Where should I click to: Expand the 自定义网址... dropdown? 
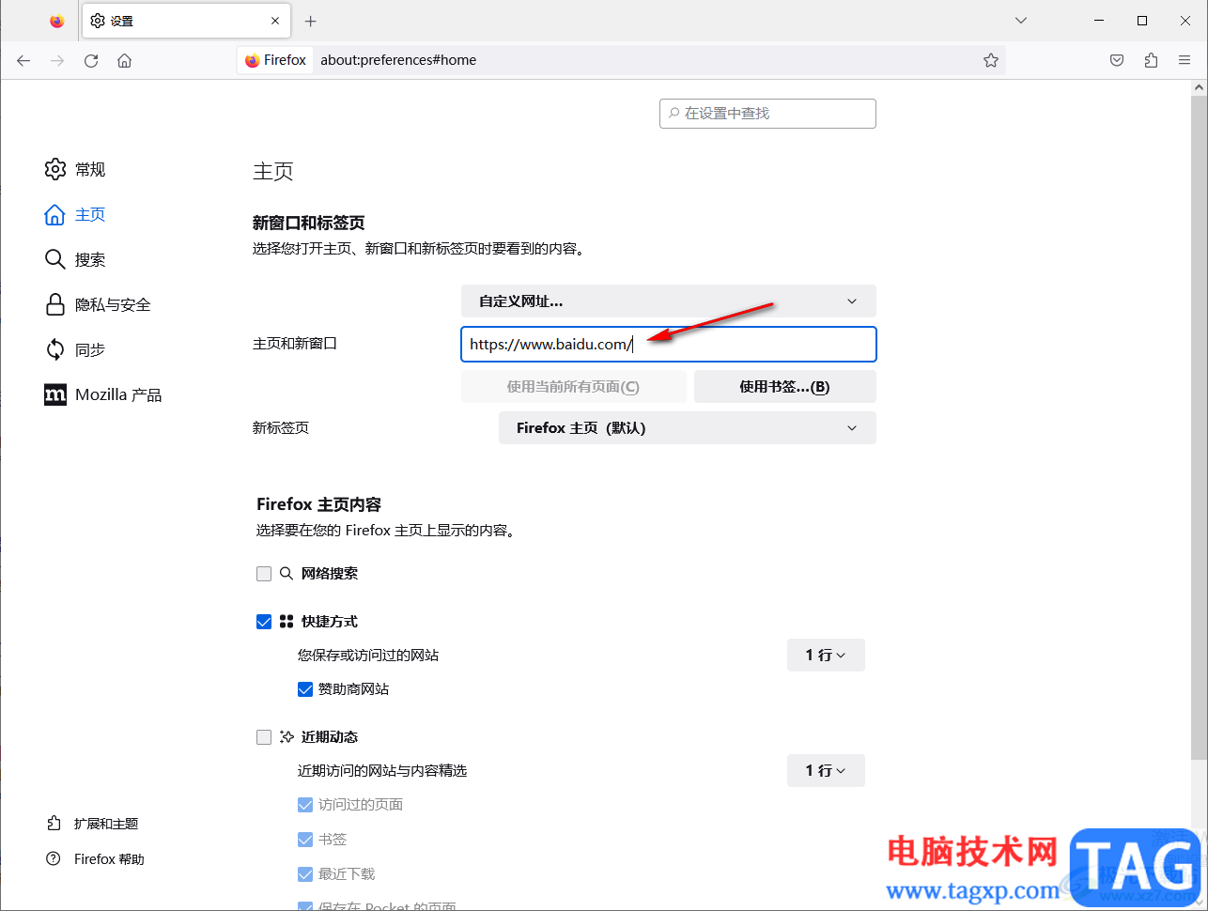pos(668,301)
